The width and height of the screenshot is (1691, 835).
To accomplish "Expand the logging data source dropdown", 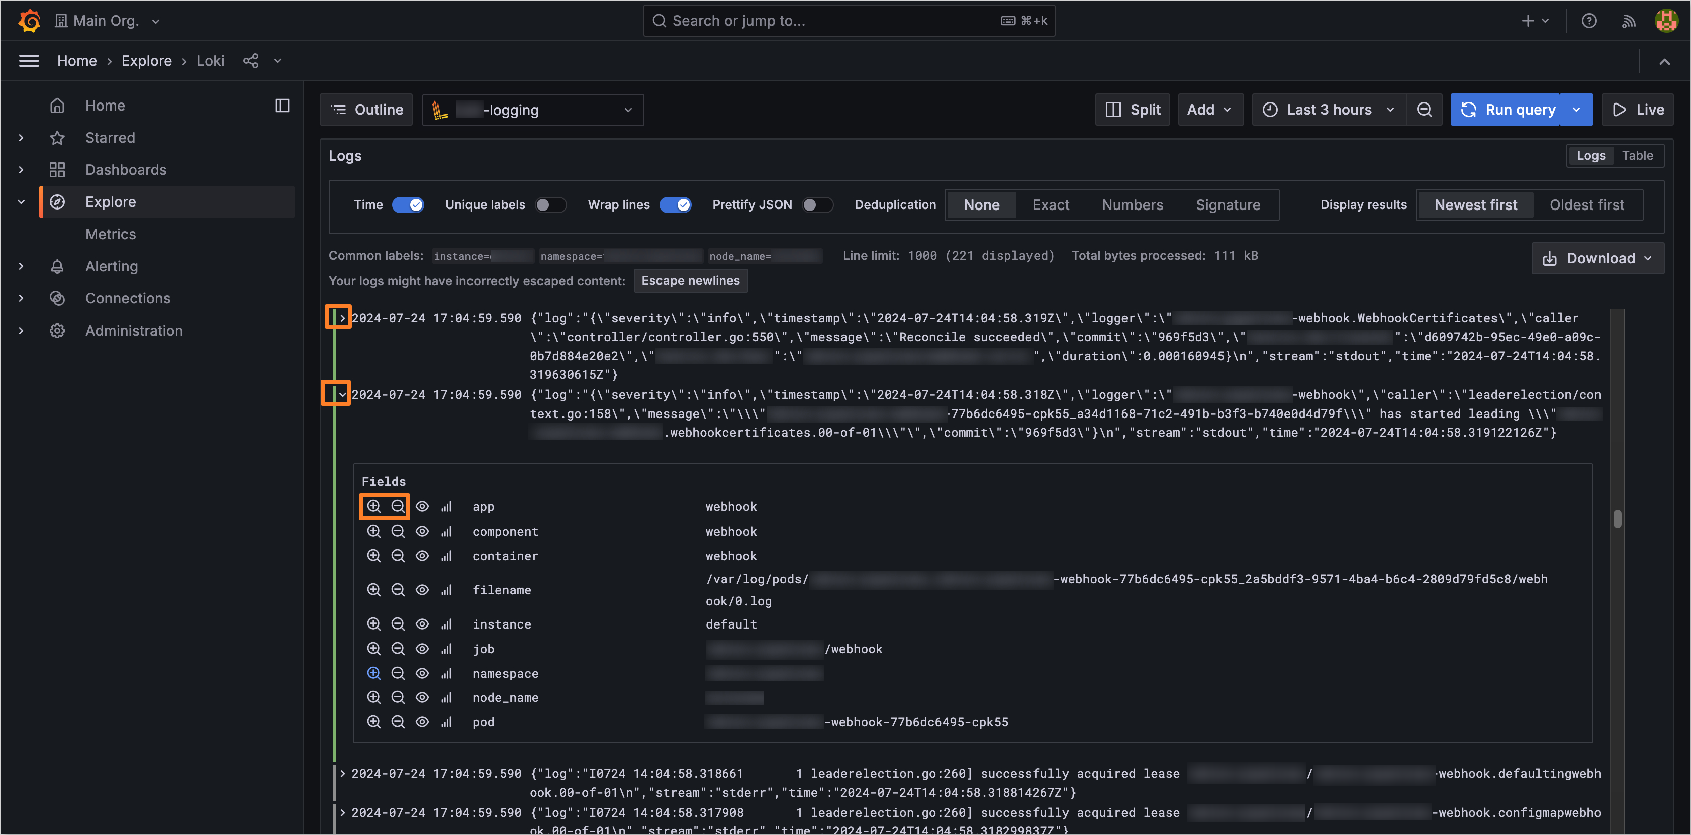I will point(629,109).
